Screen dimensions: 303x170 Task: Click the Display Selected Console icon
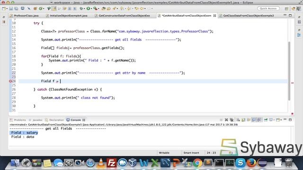point(271,120)
